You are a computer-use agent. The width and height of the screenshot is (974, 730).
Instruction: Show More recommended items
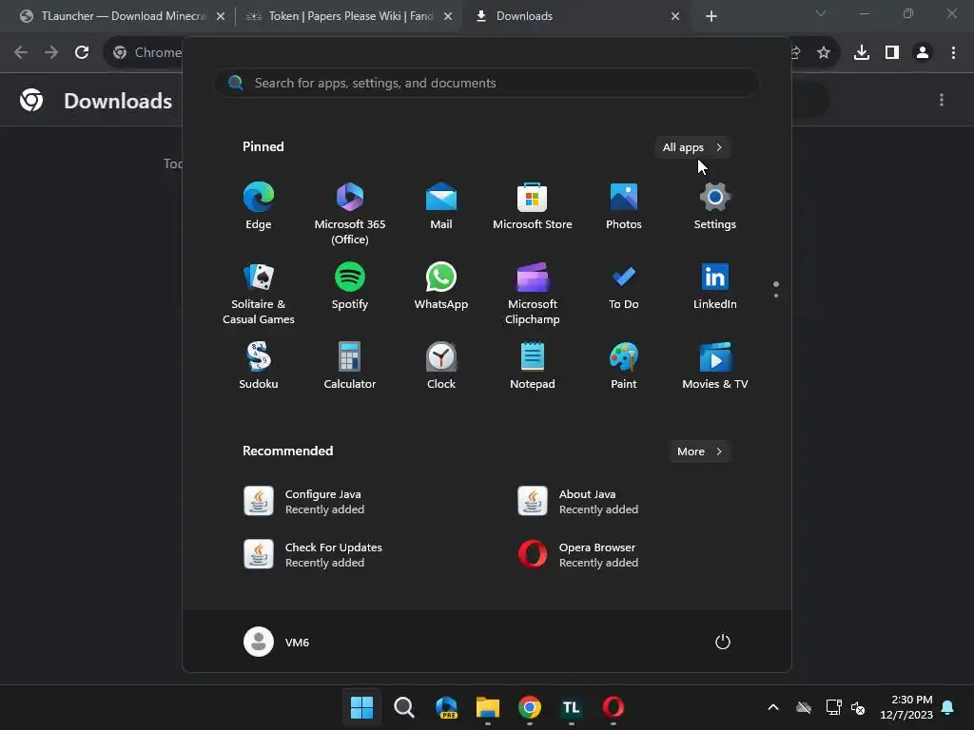[700, 451]
